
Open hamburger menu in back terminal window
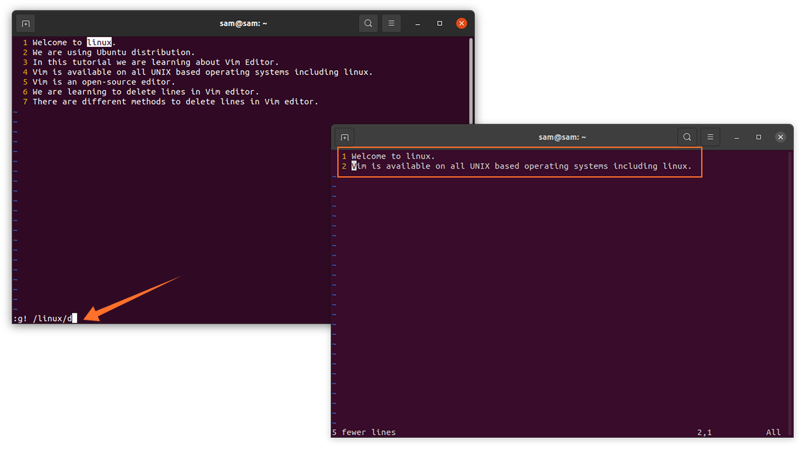pos(391,23)
